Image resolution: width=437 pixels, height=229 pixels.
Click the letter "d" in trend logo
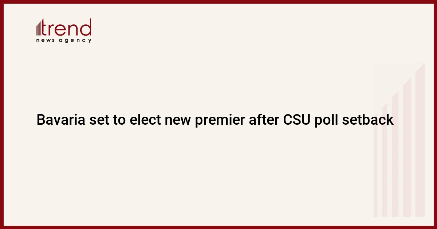(x=86, y=27)
